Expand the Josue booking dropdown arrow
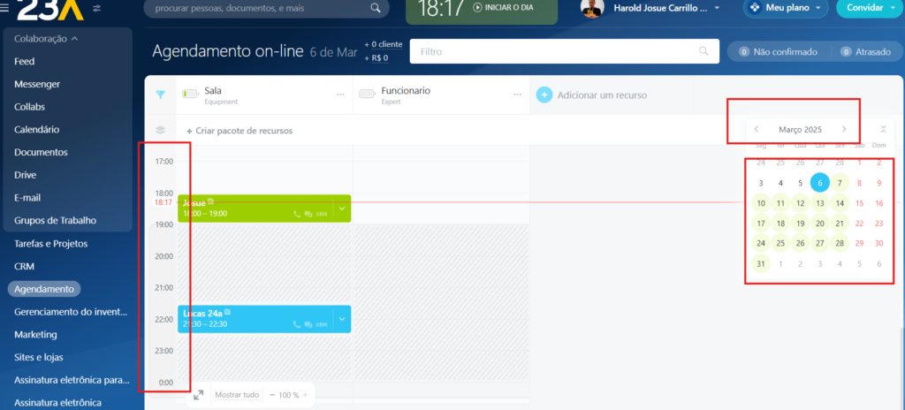This screenshot has width=905, height=410. click(342, 209)
